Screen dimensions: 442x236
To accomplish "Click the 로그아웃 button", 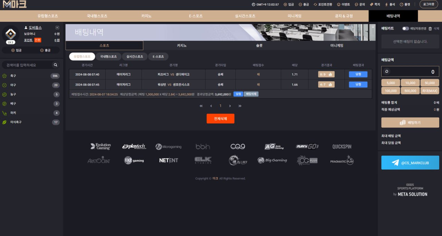I will click(x=429, y=4).
